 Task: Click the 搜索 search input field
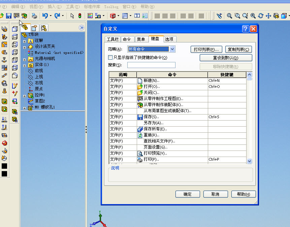pos(151,65)
